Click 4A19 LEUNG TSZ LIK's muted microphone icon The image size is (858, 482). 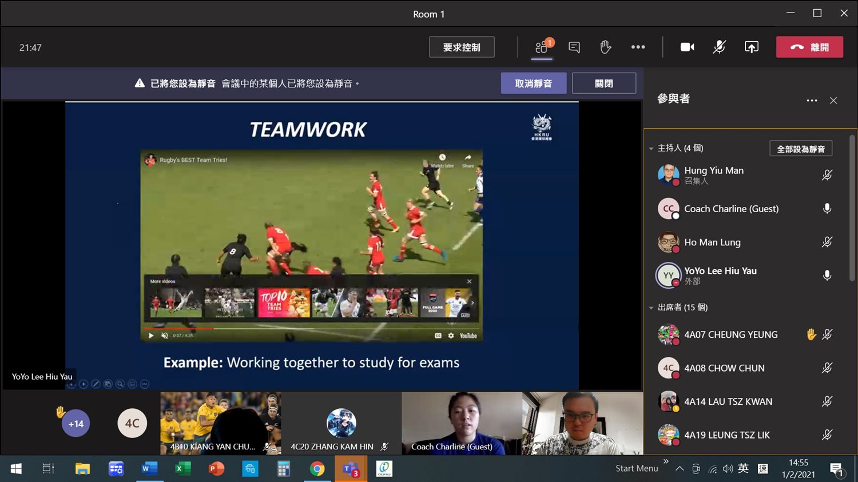pos(827,435)
